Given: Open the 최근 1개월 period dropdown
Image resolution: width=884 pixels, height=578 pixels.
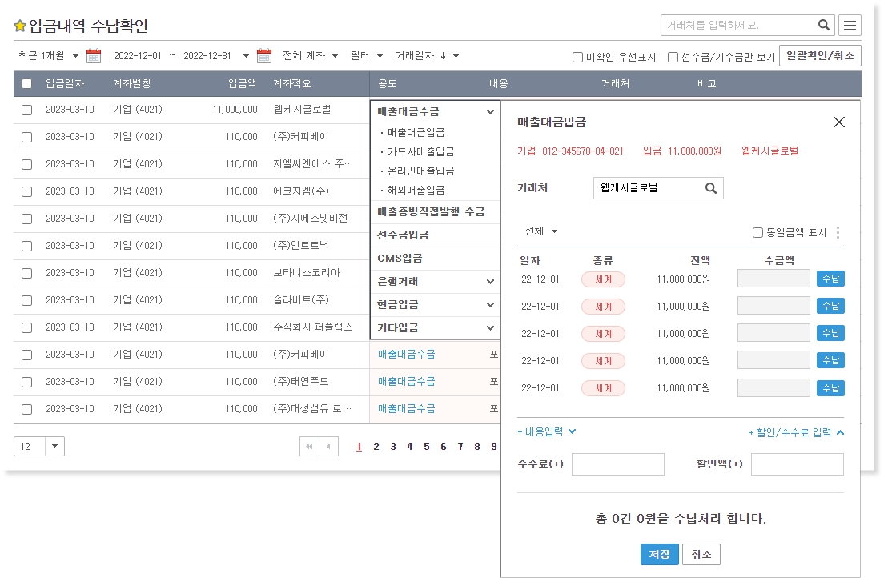Looking at the screenshot, I should coord(49,56).
